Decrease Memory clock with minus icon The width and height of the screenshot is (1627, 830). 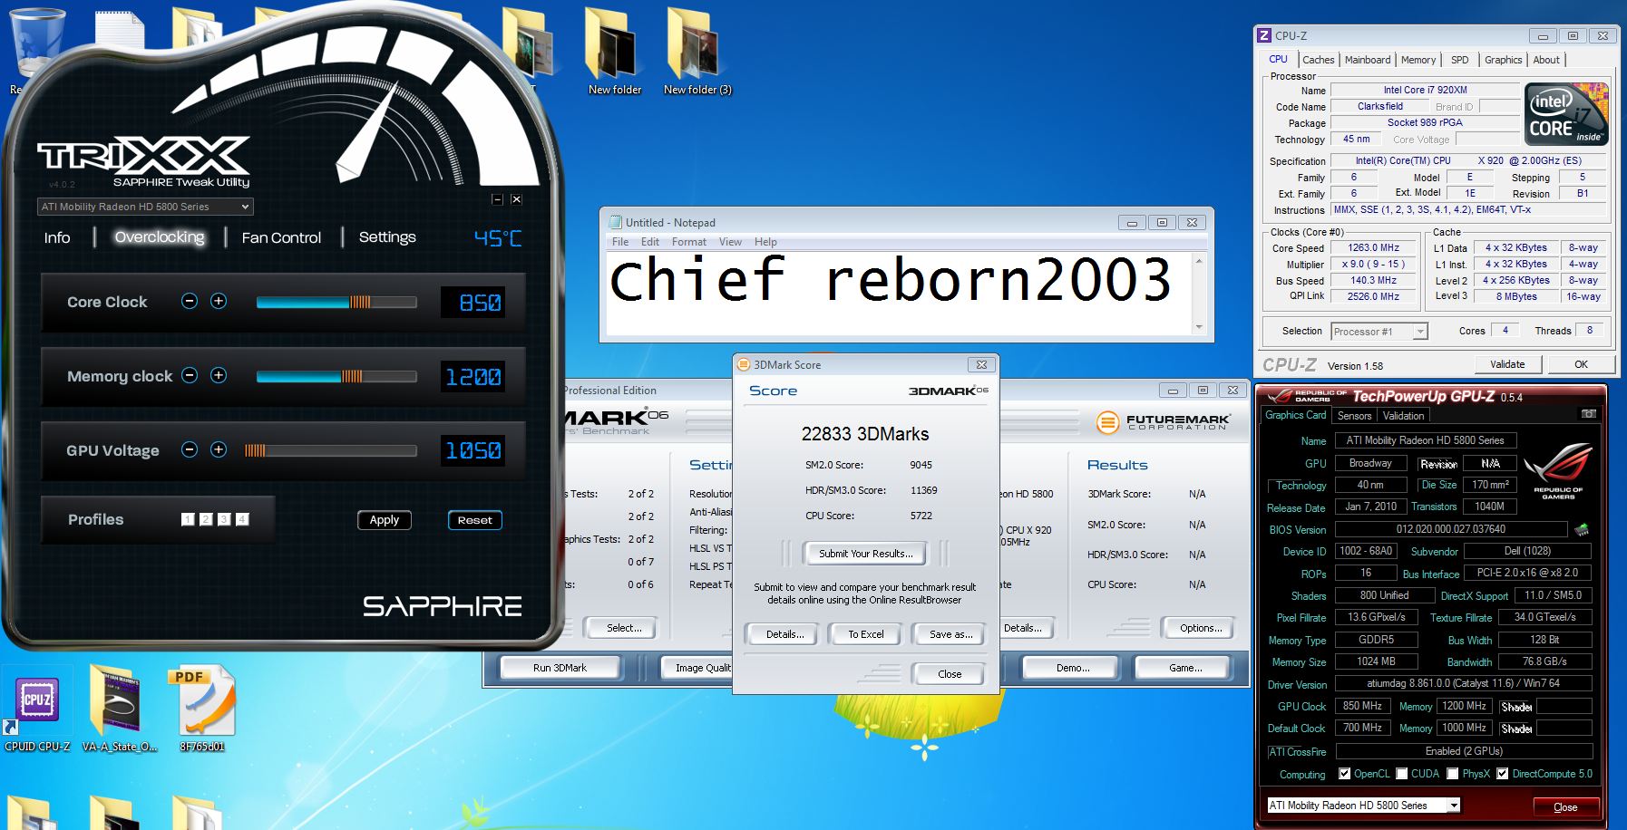click(x=190, y=375)
